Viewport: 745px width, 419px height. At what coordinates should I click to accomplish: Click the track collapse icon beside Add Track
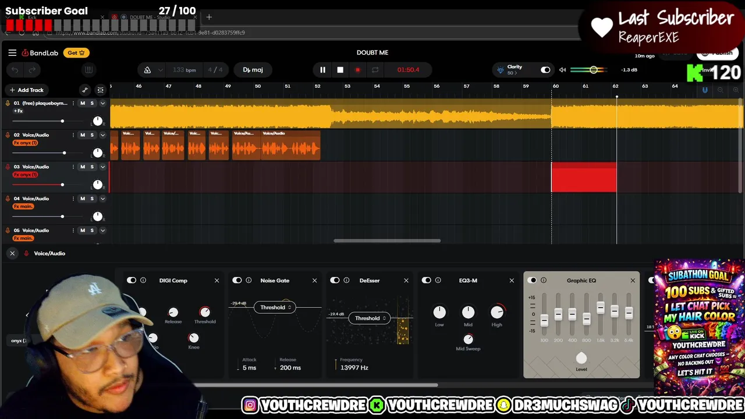point(101,90)
